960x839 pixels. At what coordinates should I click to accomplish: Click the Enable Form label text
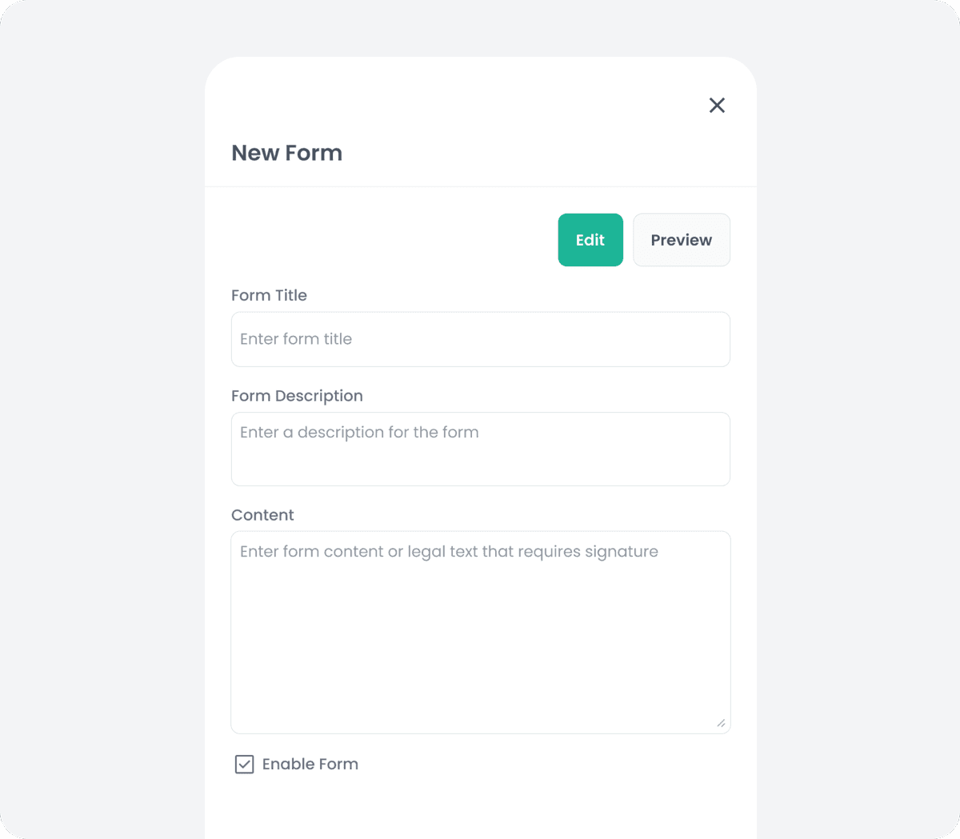pos(310,764)
